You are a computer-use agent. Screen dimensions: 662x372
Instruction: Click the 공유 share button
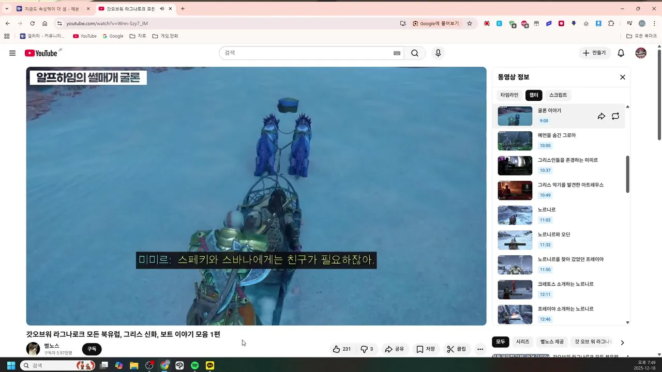[x=395, y=349]
